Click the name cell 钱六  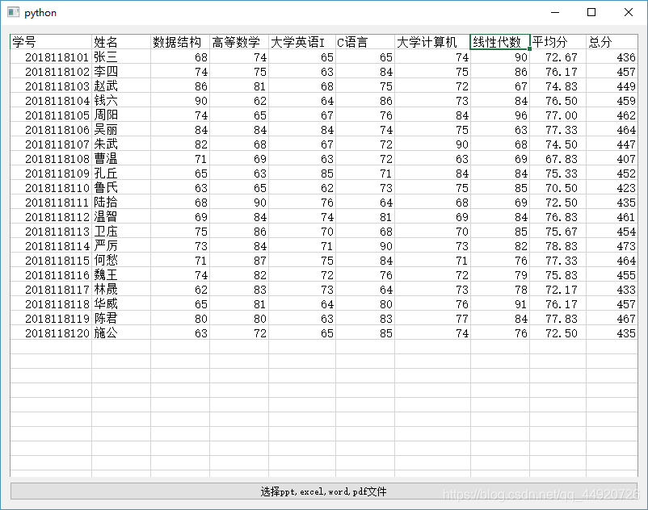click(121, 100)
